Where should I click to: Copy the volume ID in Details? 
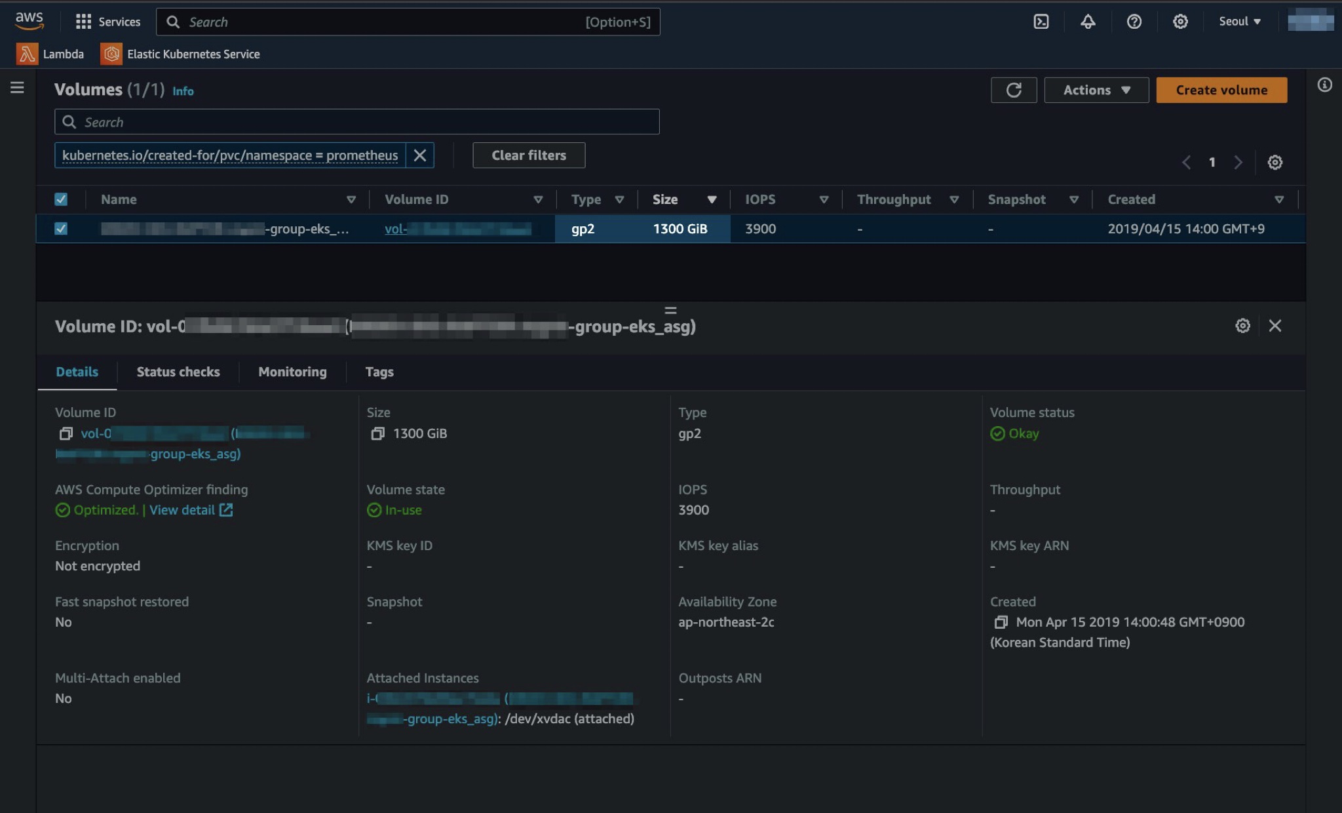click(66, 433)
